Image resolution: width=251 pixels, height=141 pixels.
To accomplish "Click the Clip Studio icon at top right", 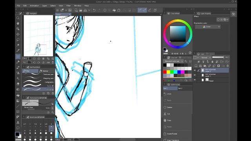I will 234,14.
